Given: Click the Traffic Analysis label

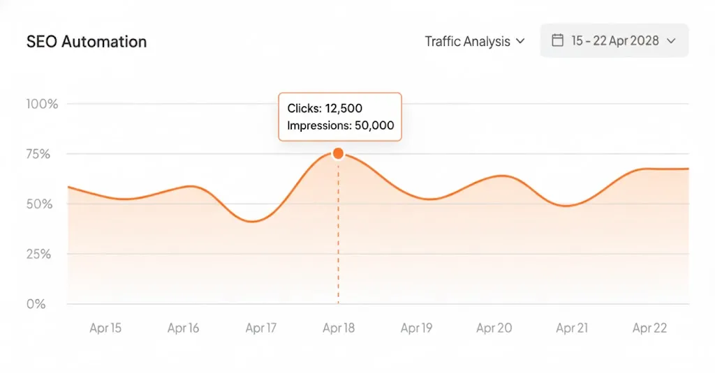Looking at the screenshot, I should pos(467,41).
